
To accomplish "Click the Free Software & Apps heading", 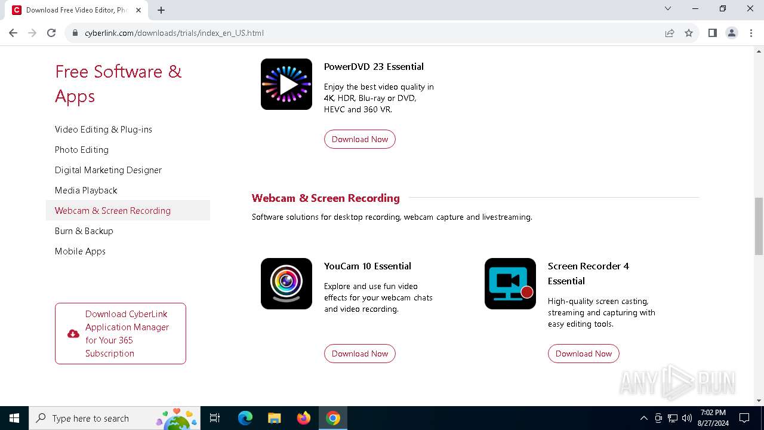I will [x=118, y=84].
